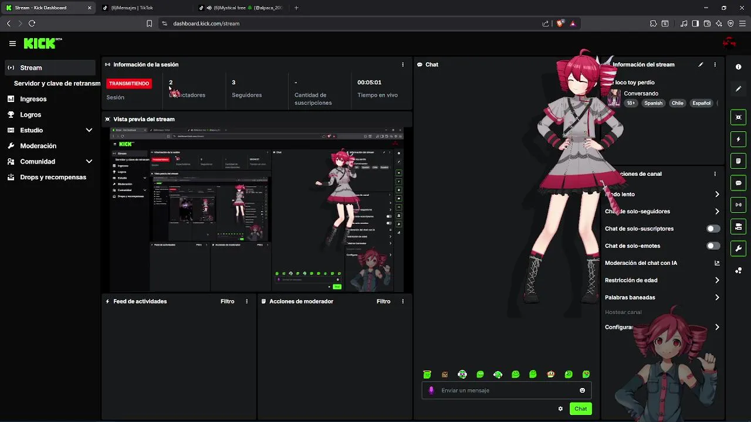Click the Conversando category thumbnail
The image size is (751, 422).
614,98
